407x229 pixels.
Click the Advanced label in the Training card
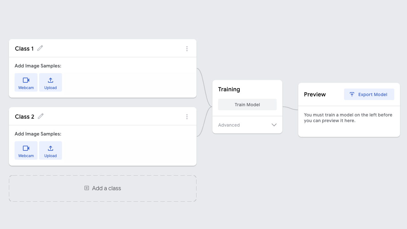pos(229,125)
